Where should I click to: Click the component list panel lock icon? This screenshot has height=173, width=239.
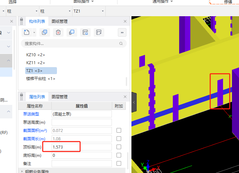point(22,19)
